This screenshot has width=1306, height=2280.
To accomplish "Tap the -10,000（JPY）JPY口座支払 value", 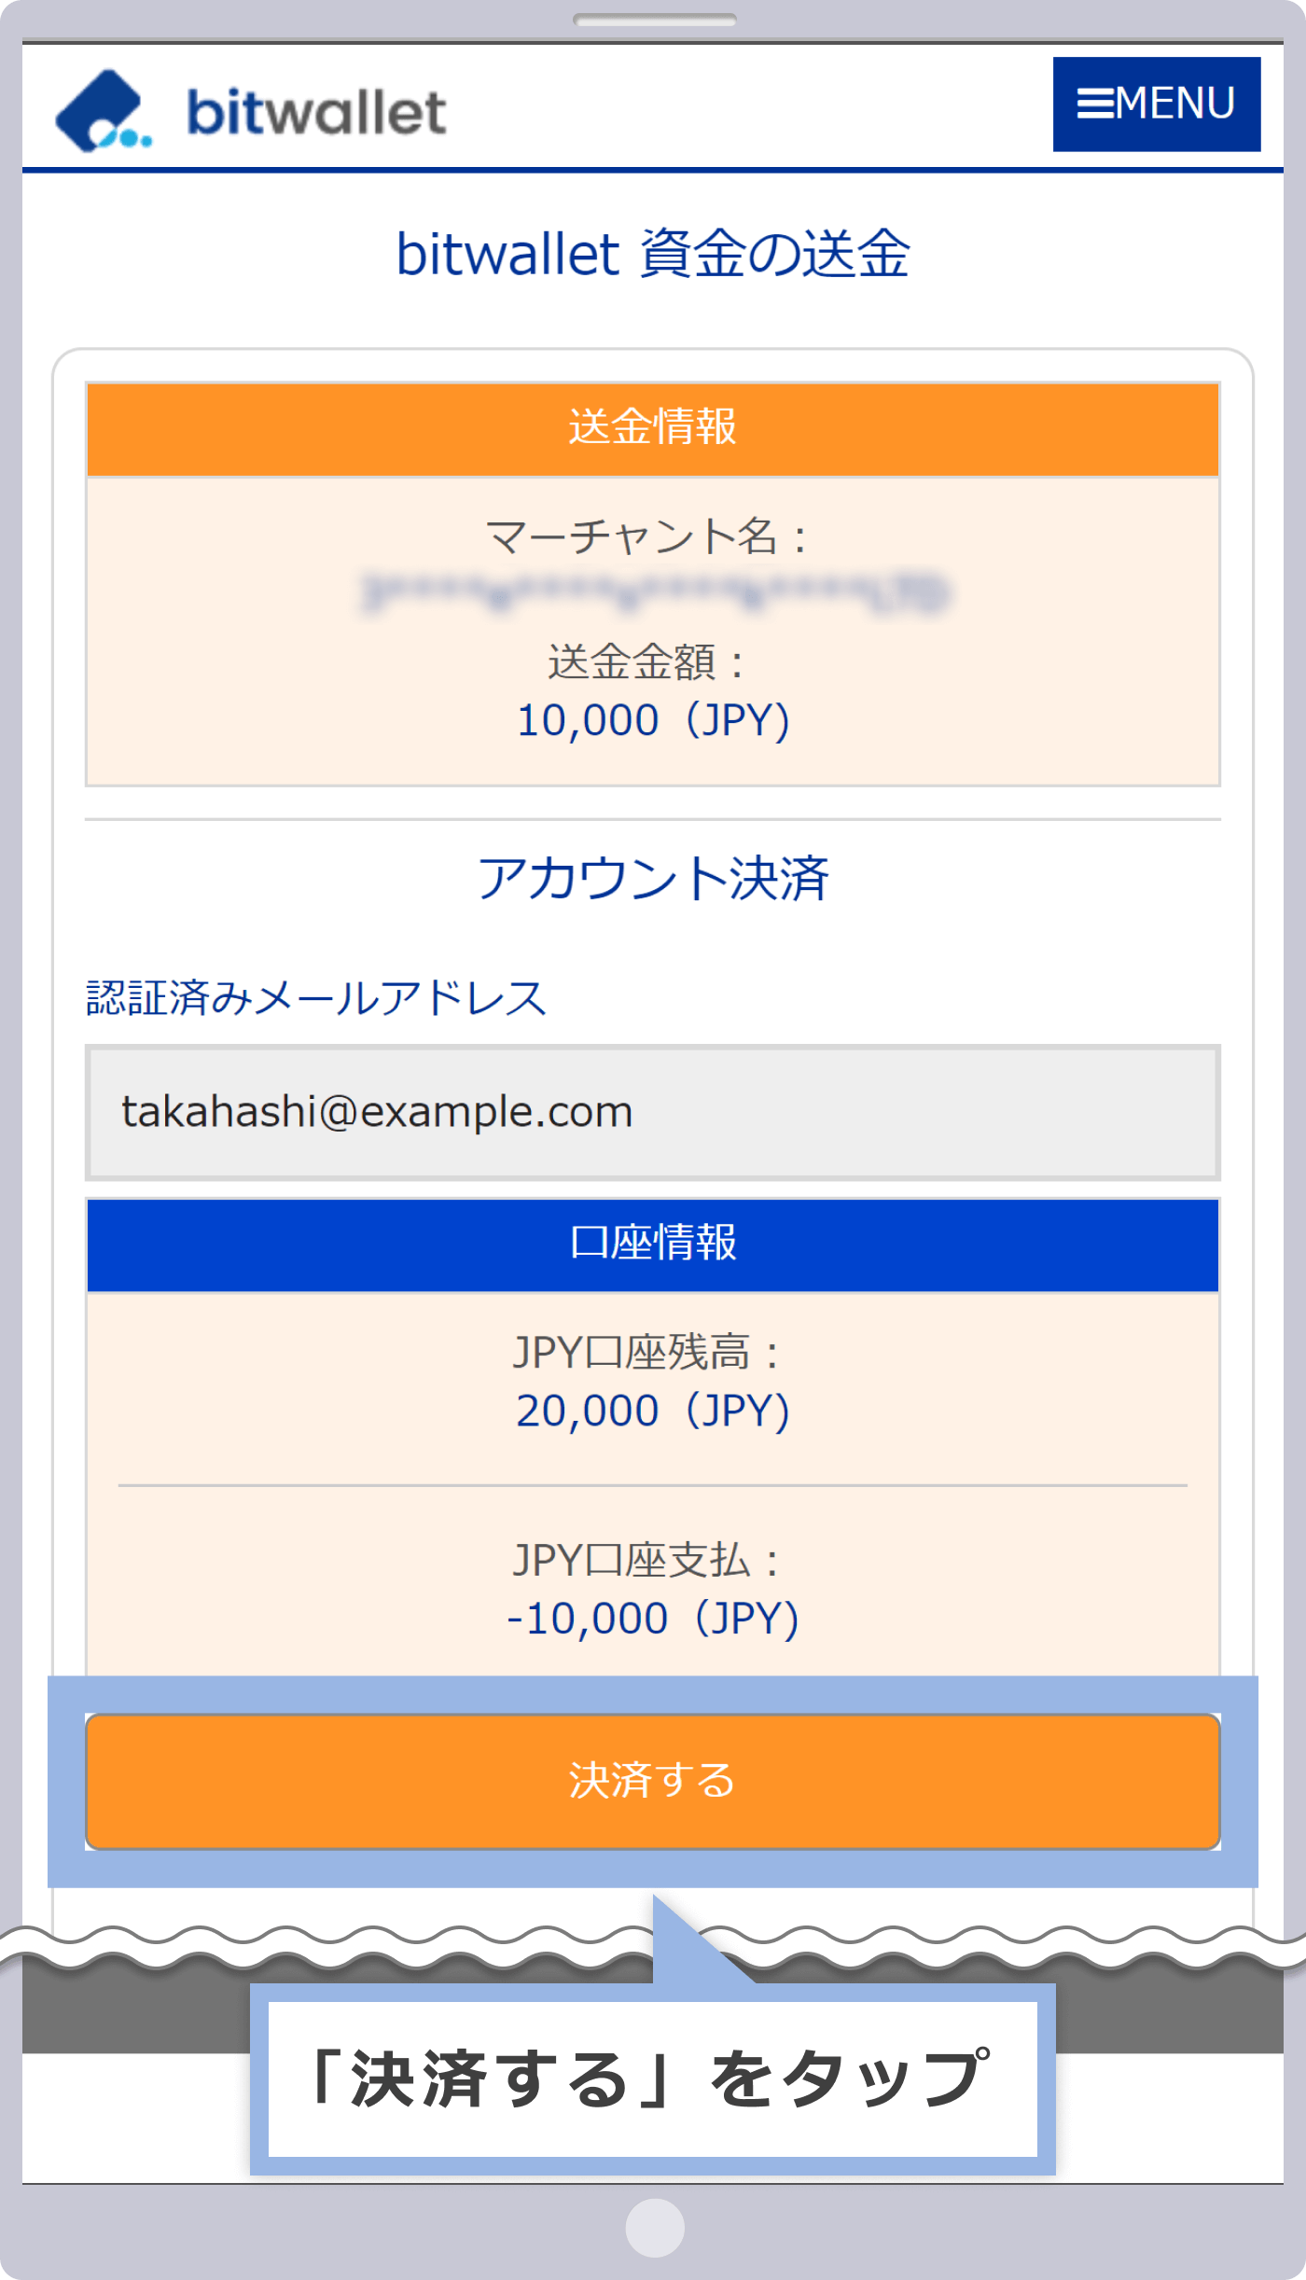I will tap(653, 1616).
